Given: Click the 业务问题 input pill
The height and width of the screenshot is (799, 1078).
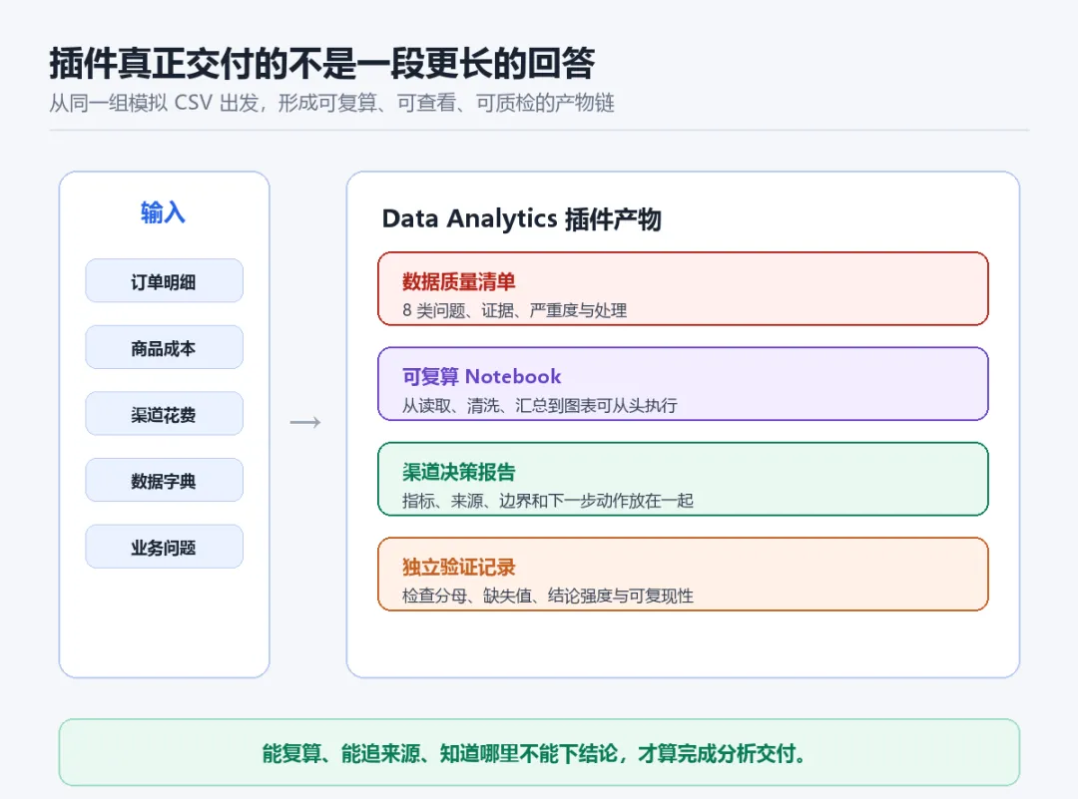Looking at the screenshot, I should (x=165, y=547).
